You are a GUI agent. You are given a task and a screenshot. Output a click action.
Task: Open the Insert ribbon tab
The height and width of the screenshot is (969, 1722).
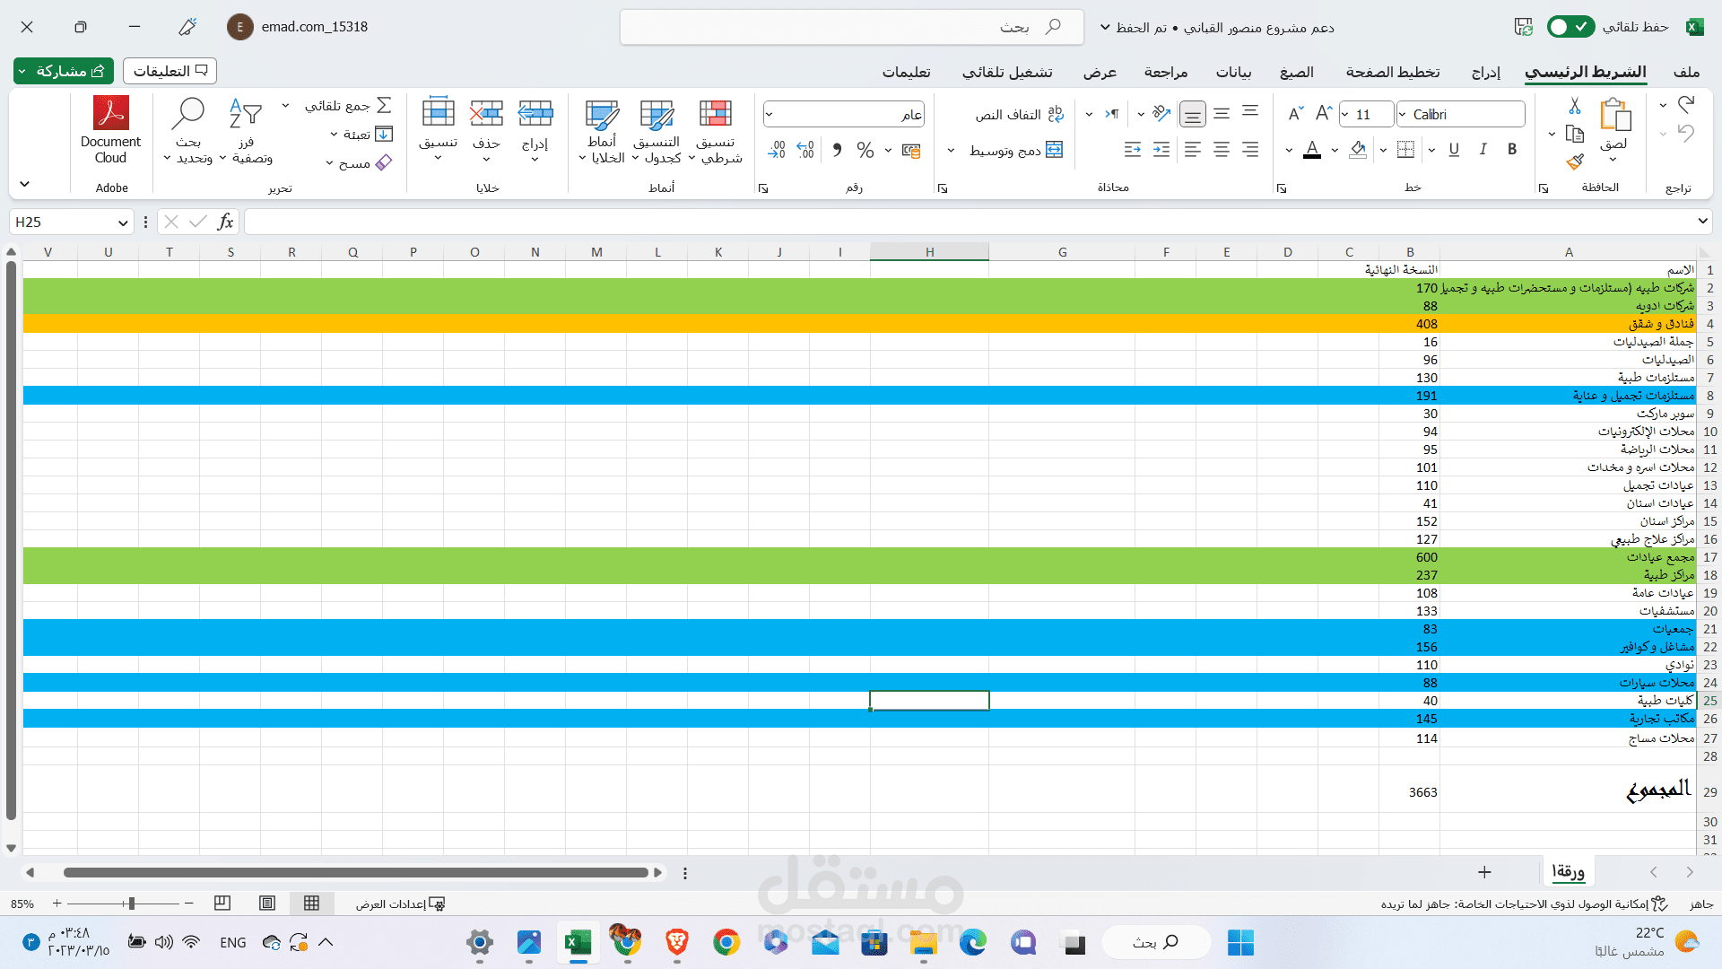(1485, 72)
